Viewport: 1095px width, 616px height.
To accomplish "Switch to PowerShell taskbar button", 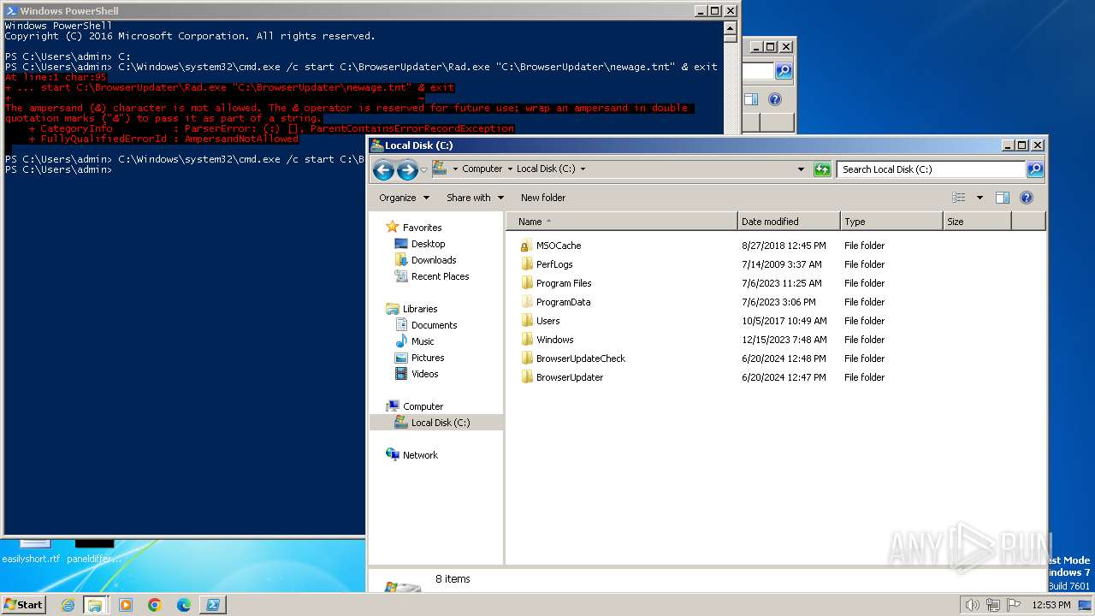I will [213, 605].
